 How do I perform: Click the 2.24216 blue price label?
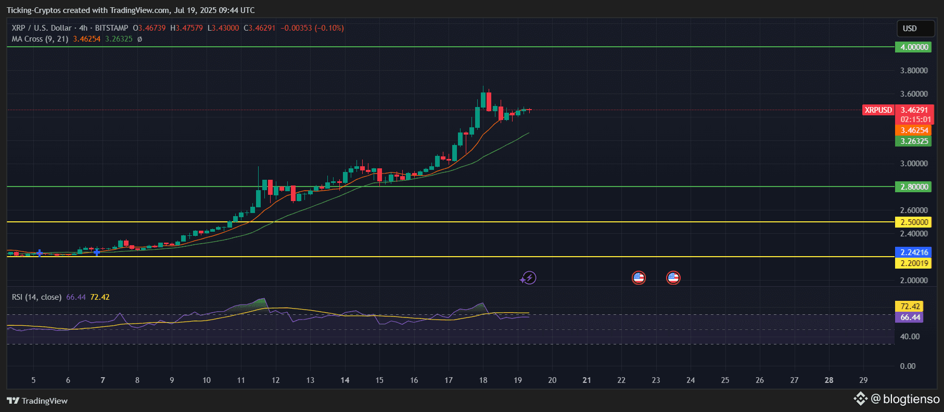point(913,252)
